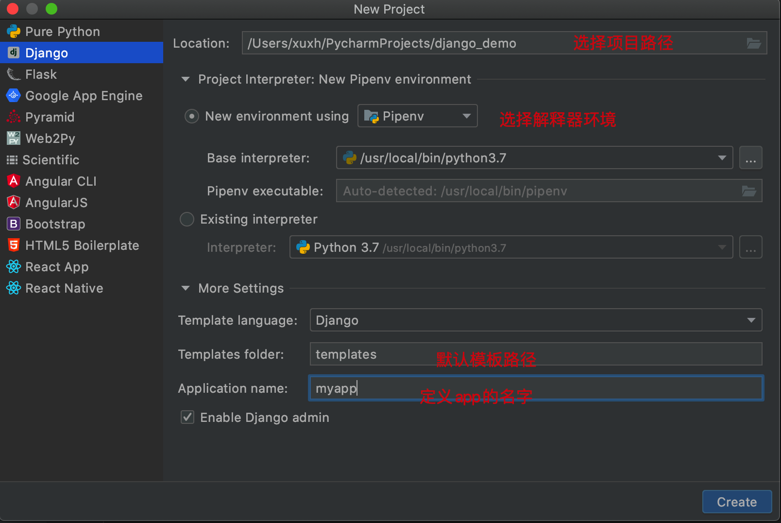Screen dimensions: 781x523
Task: Click the Pipenv icon in environment dropdown
Action: pos(372,116)
